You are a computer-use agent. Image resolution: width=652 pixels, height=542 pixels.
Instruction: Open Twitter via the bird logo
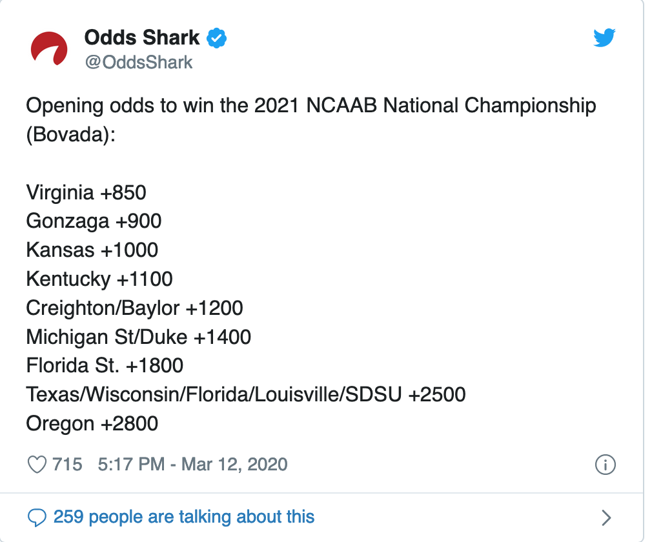(x=604, y=39)
